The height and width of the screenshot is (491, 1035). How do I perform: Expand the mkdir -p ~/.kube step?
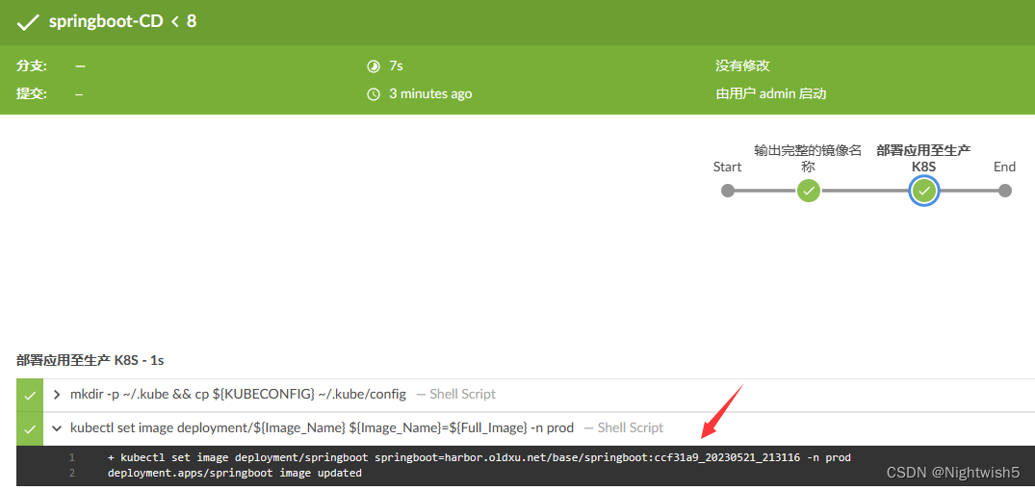pos(58,395)
